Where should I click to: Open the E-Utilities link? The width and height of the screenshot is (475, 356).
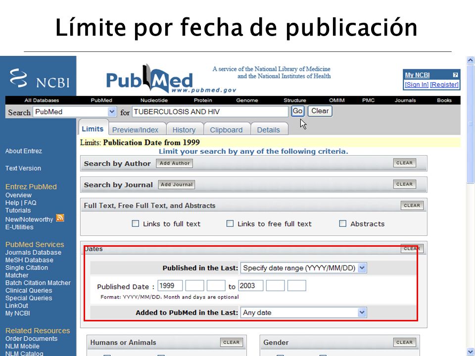[x=19, y=227]
